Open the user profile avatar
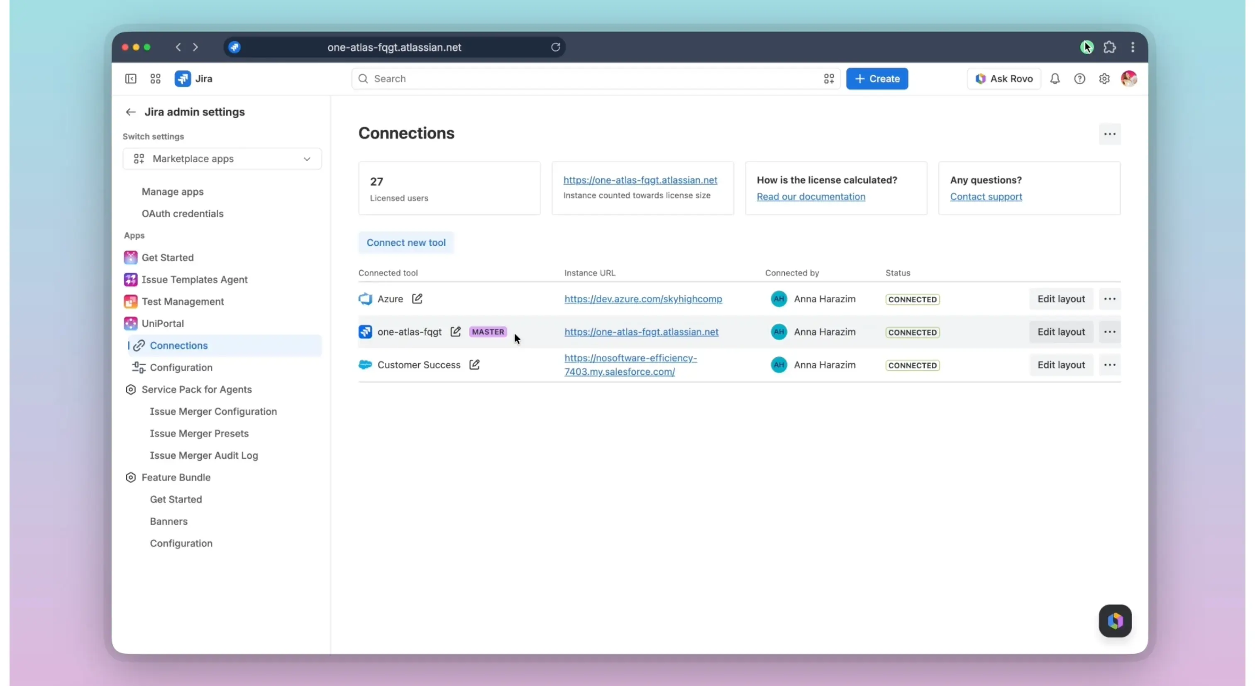1255x686 pixels. 1129,78
